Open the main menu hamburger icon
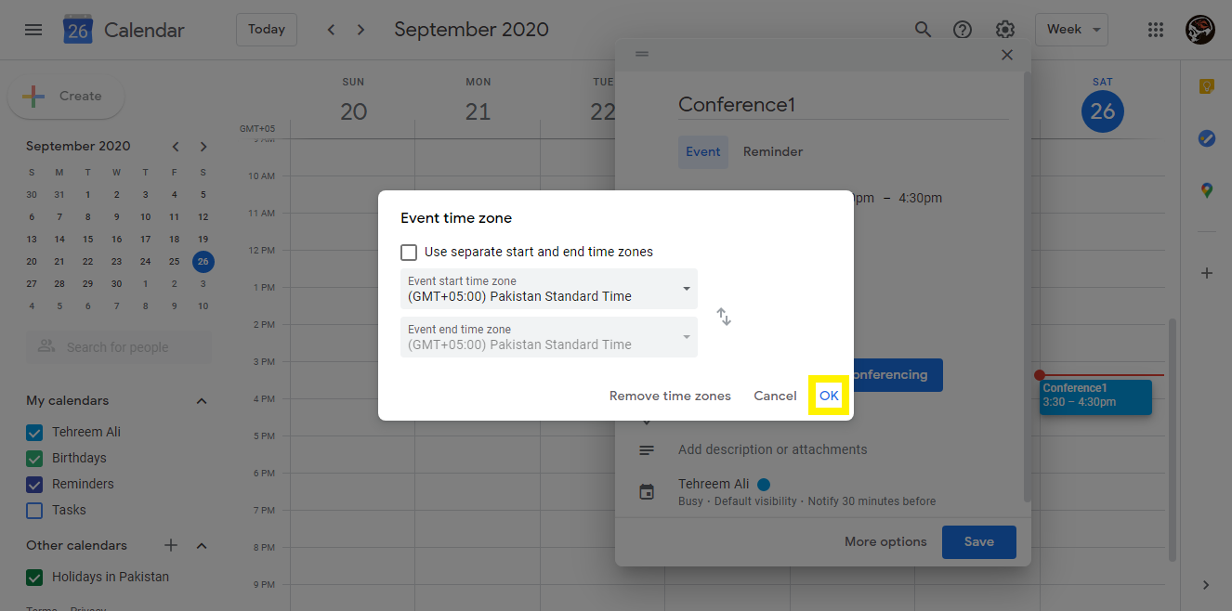Viewport: 1232px width, 611px height. pyautogui.click(x=33, y=30)
